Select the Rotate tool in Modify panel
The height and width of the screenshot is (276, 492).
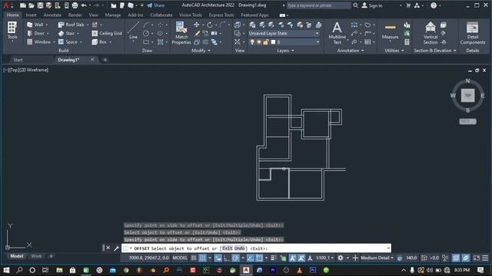click(x=210, y=25)
